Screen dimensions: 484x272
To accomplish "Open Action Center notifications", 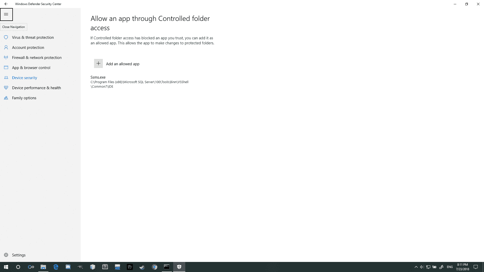I will pyautogui.click(x=476, y=267).
